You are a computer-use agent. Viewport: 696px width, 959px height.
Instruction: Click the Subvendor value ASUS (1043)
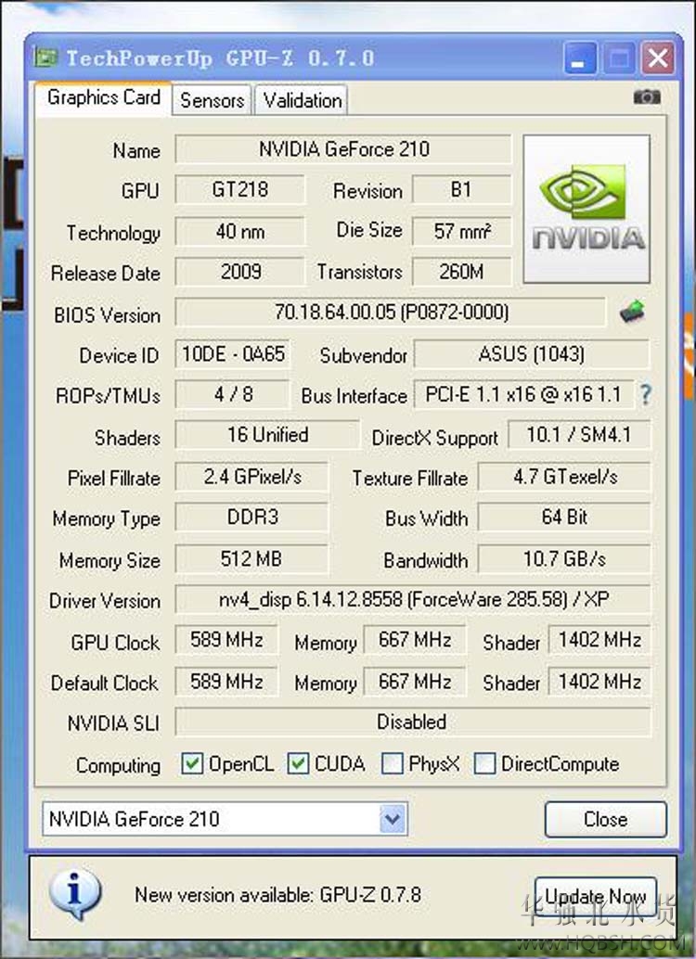532,354
